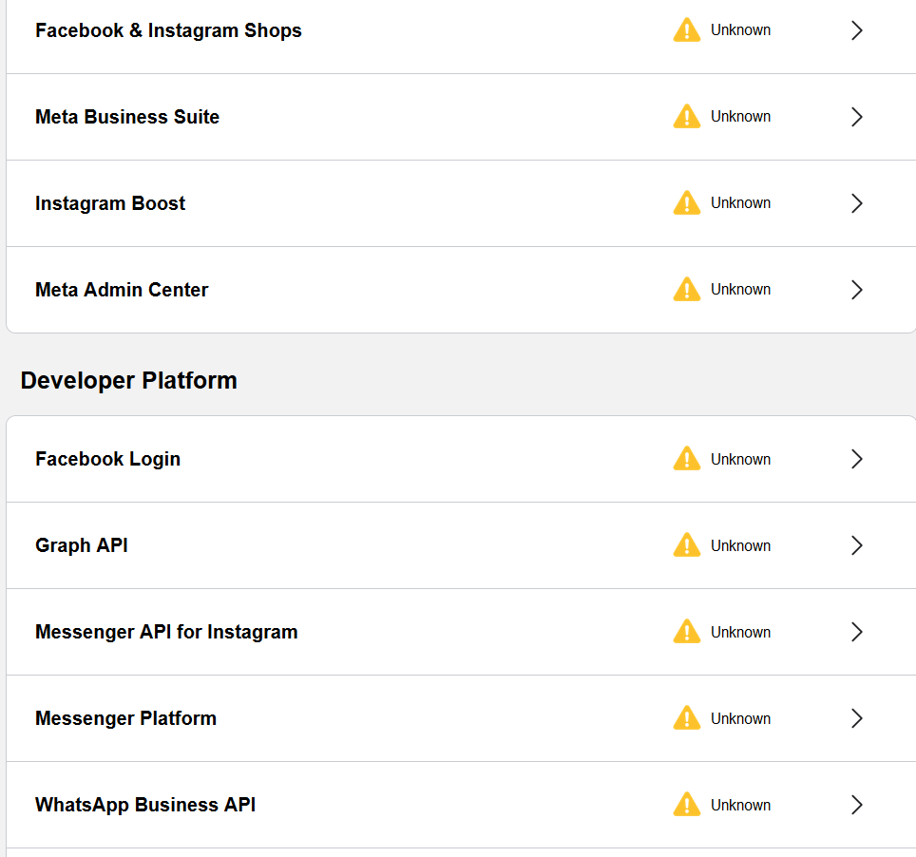This screenshot has width=916, height=857.
Task: Click warning icon for Facebook & Instagram Shops
Action: click(686, 29)
